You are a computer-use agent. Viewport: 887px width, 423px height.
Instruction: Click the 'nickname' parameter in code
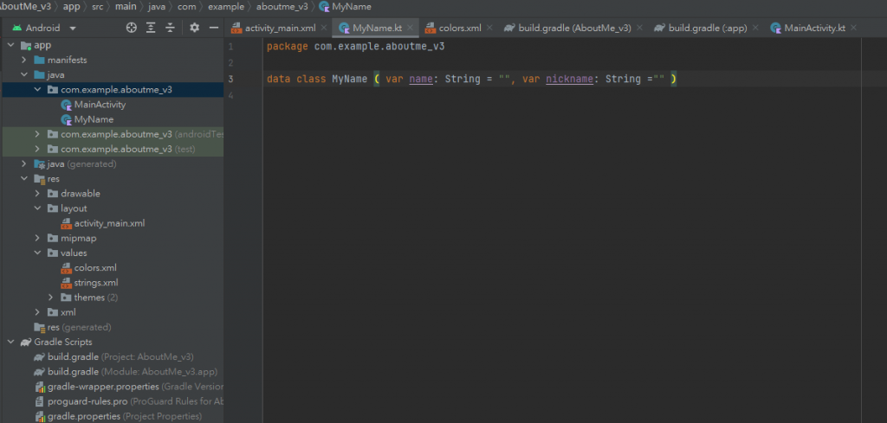[x=570, y=79]
